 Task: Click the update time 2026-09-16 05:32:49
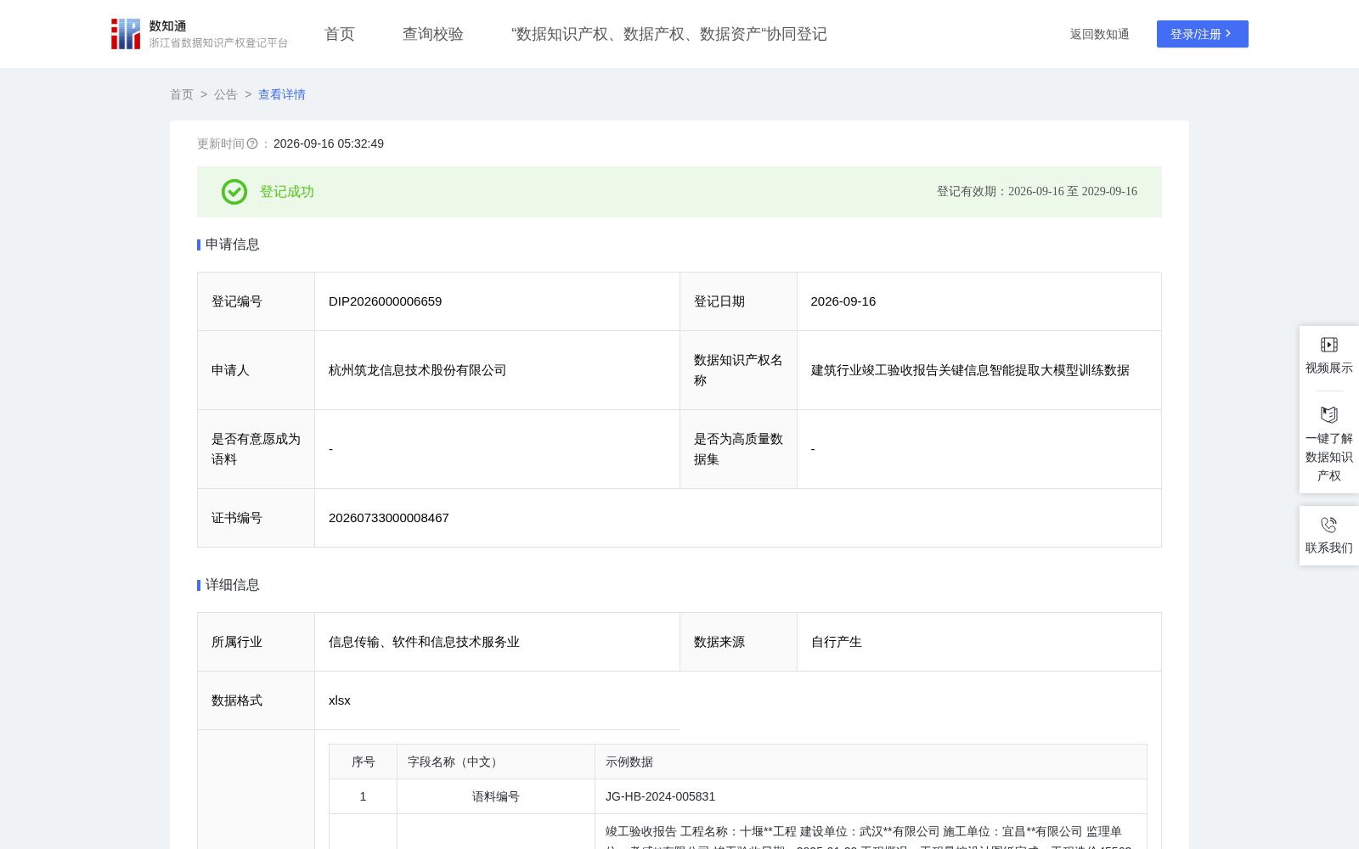point(329,143)
